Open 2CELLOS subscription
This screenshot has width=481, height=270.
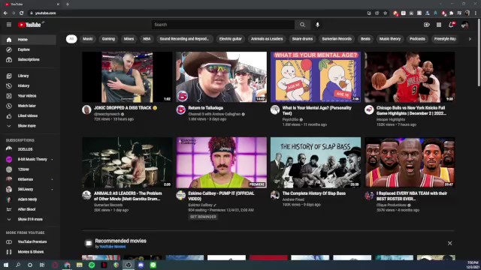[x=29, y=149]
